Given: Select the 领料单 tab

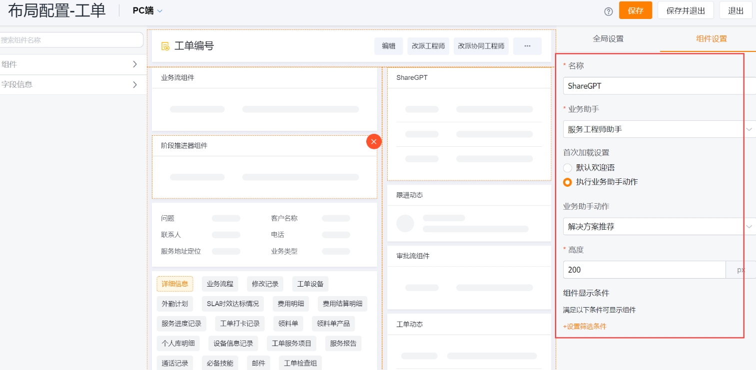Looking at the screenshot, I should pyautogui.click(x=288, y=324).
